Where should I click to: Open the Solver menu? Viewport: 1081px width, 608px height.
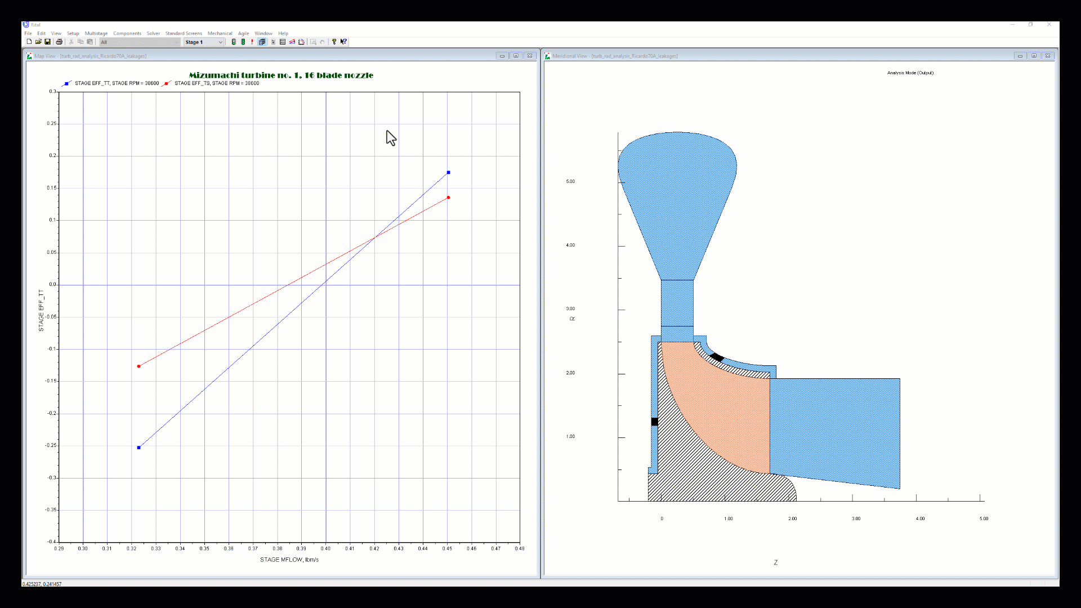pos(153,33)
